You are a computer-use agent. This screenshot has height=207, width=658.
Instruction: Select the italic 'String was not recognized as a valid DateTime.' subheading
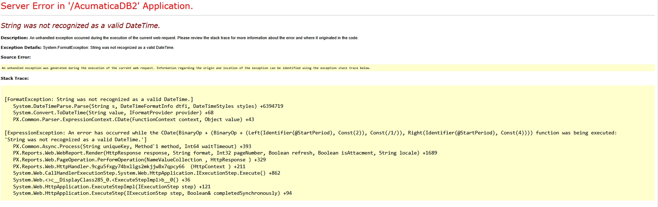[80, 26]
